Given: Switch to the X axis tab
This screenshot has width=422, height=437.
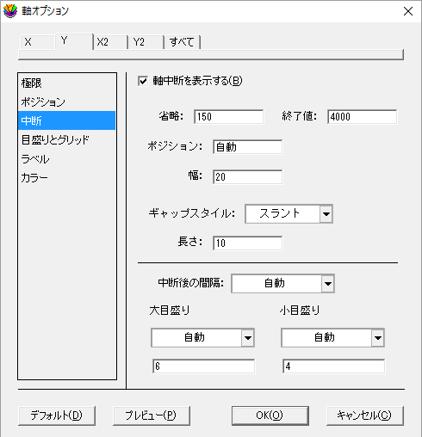Looking at the screenshot, I should pyautogui.click(x=37, y=42).
